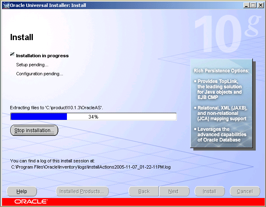This screenshot has height=207, width=266.
Task: Click the 'Installation in progress' status text
Action: click(x=42, y=56)
